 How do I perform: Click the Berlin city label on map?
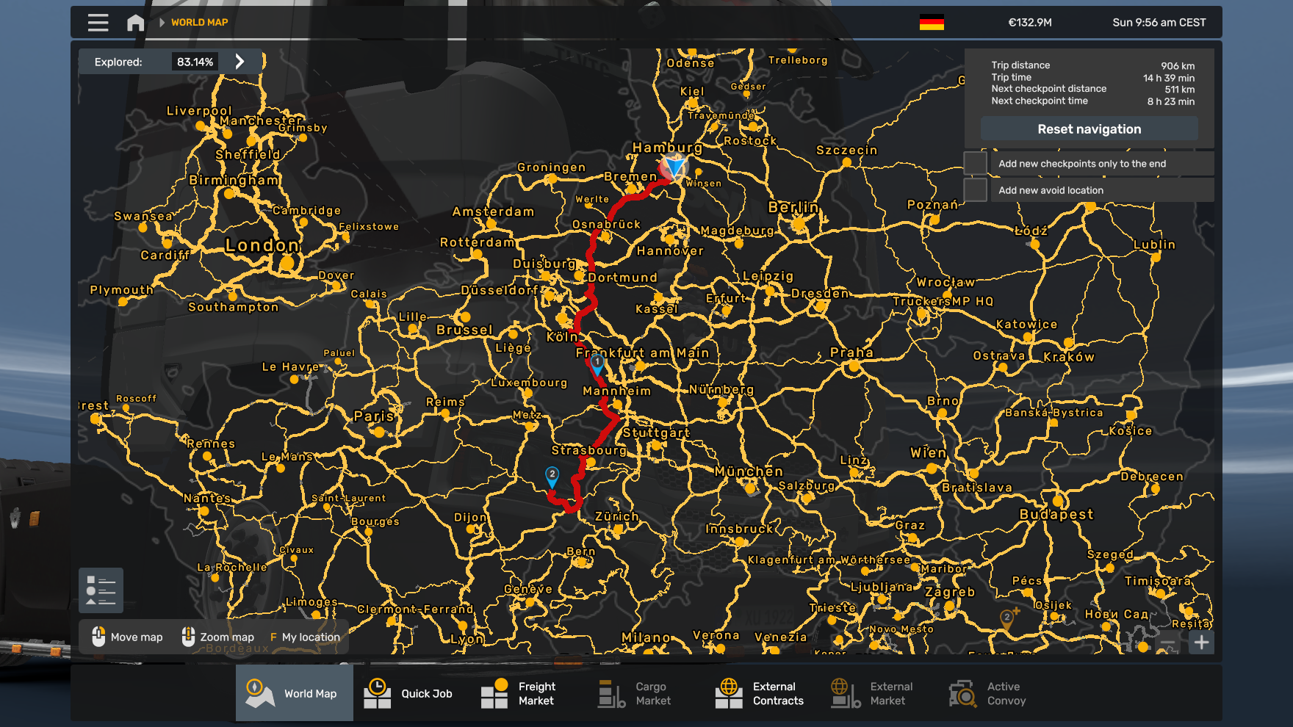pos(793,207)
